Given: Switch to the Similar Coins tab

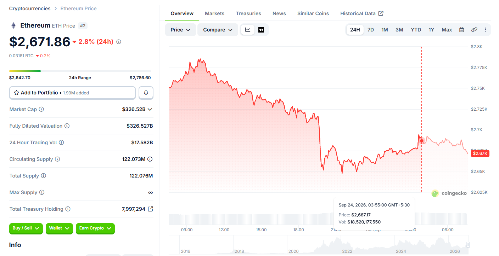Looking at the screenshot, I should [313, 13].
